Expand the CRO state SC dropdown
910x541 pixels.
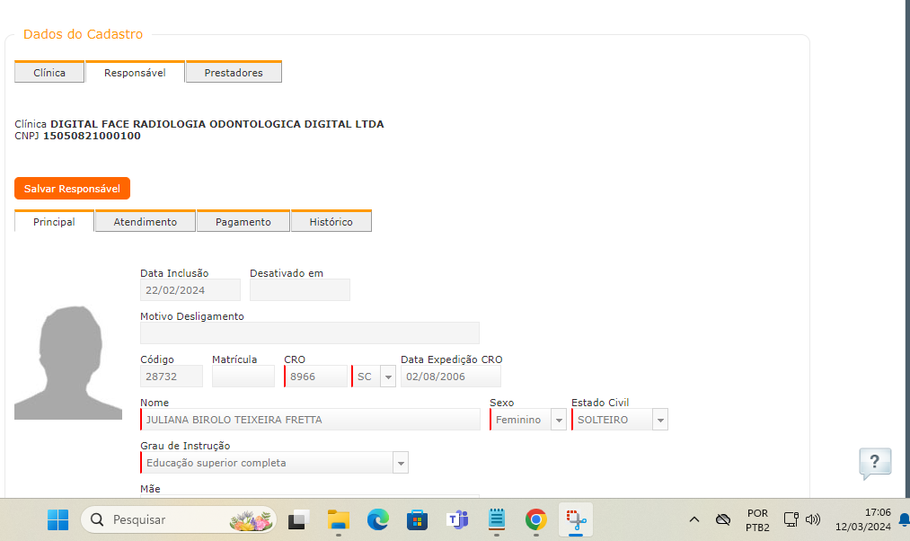(x=388, y=377)
